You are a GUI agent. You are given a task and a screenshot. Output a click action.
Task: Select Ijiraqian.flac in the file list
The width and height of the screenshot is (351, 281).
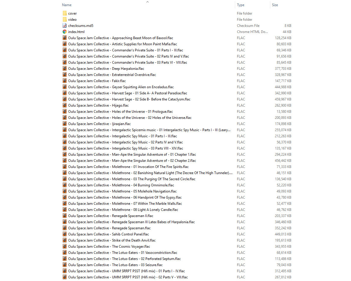[99, 124]
